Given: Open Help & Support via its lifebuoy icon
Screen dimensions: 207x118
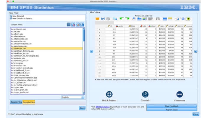Looking at the screenshot, I should click(x=109, y=94).
